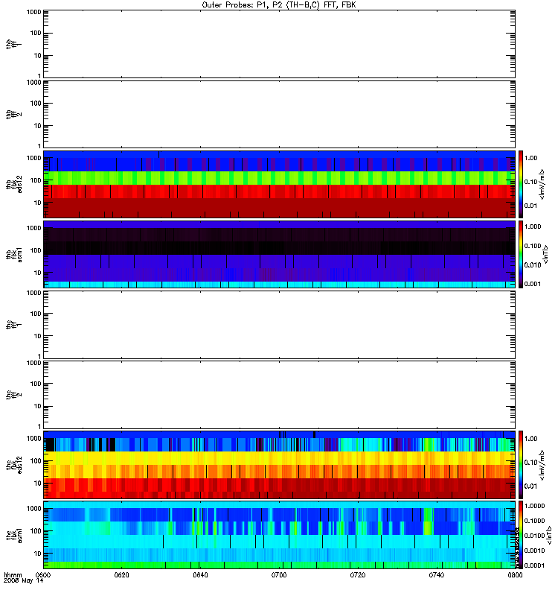The image size is (558, 596).
Task: Click the 0.001 value on the thb scm1 color bar
Action: point(533,284)
